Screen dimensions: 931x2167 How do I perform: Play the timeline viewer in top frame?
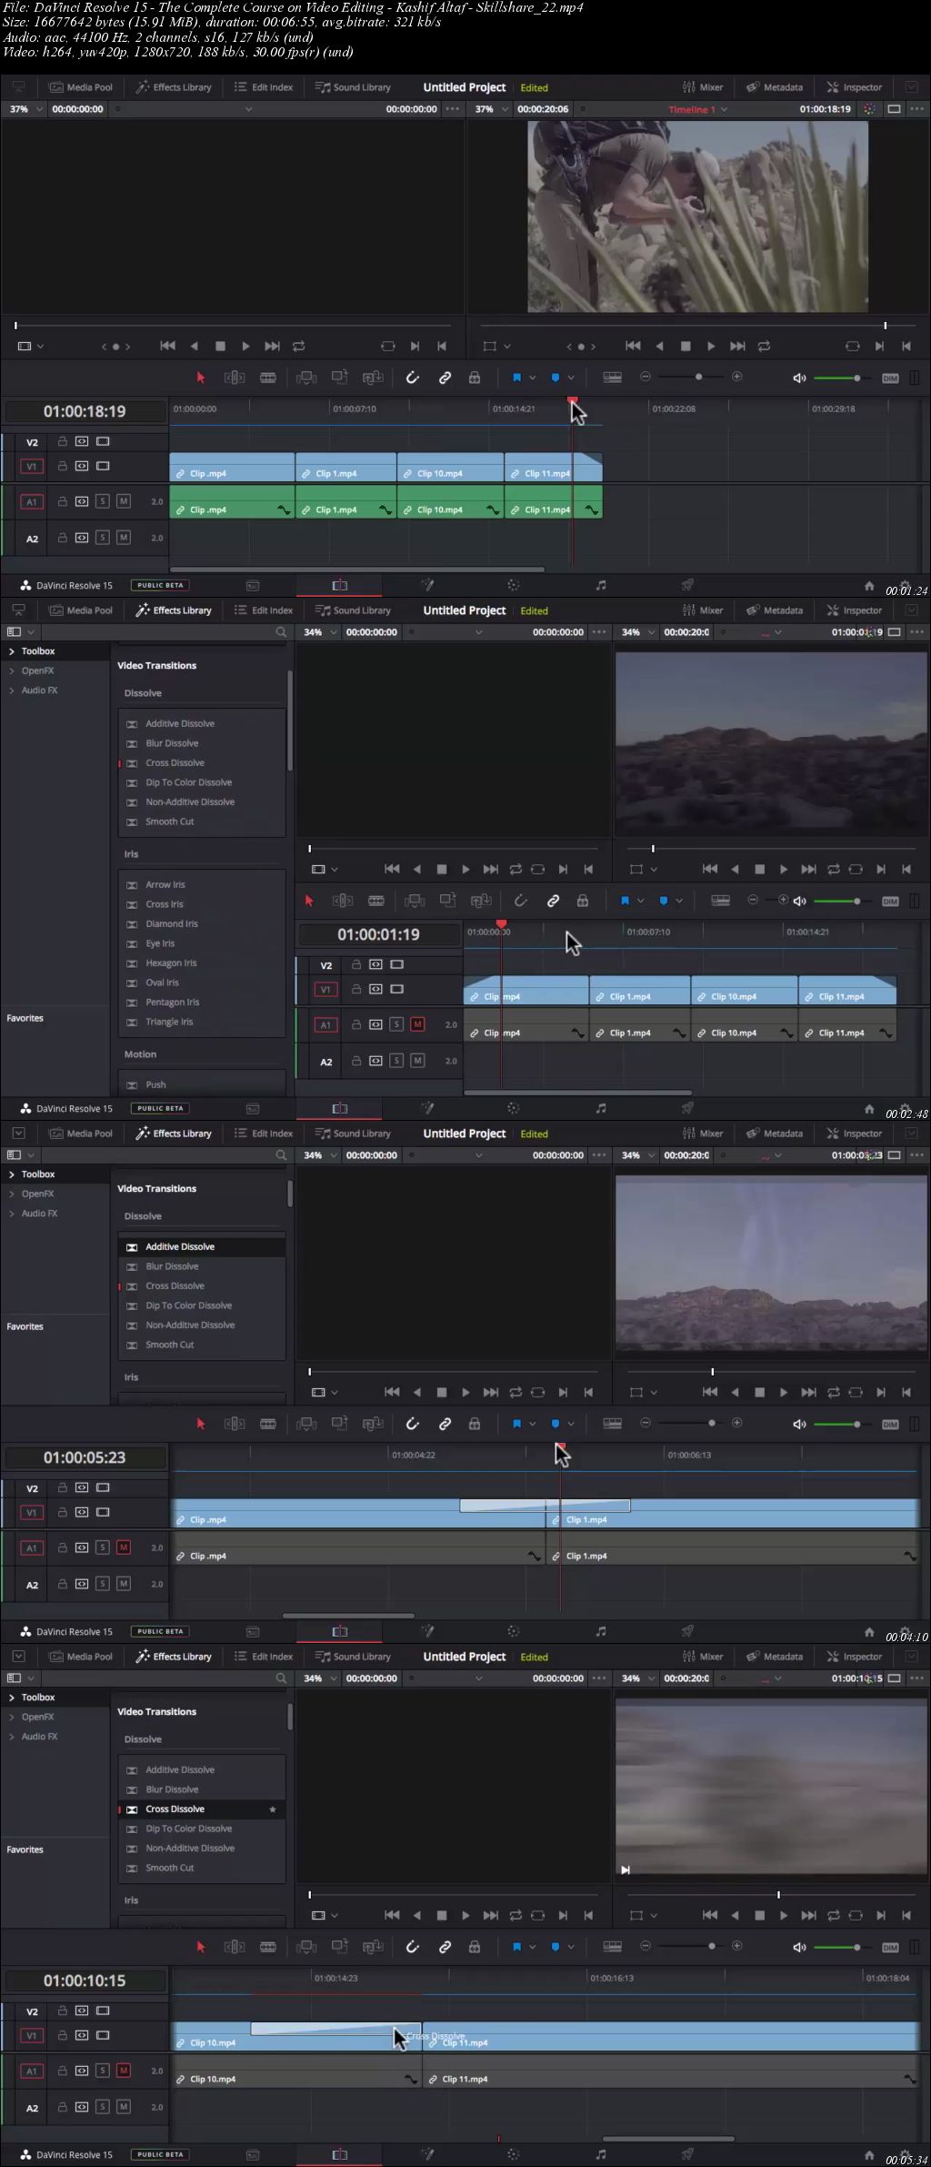[711, 346]
